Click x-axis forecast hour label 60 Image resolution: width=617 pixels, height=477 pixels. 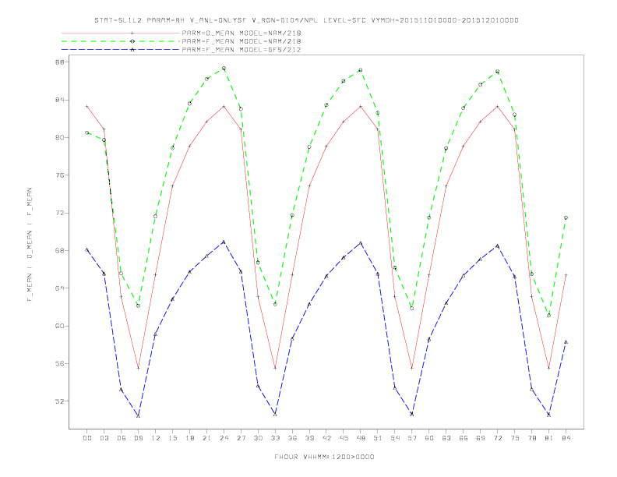[x=429, y=438]
